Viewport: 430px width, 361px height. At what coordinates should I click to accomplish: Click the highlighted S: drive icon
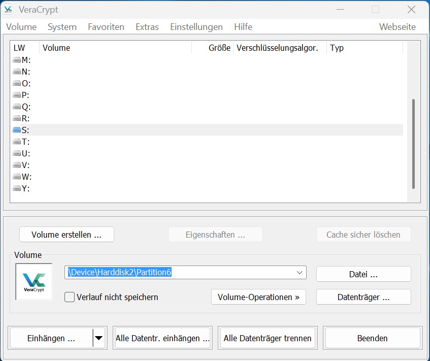(17, 130)
